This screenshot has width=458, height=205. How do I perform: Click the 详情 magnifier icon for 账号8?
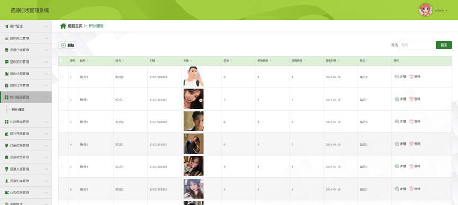[397, 77]
